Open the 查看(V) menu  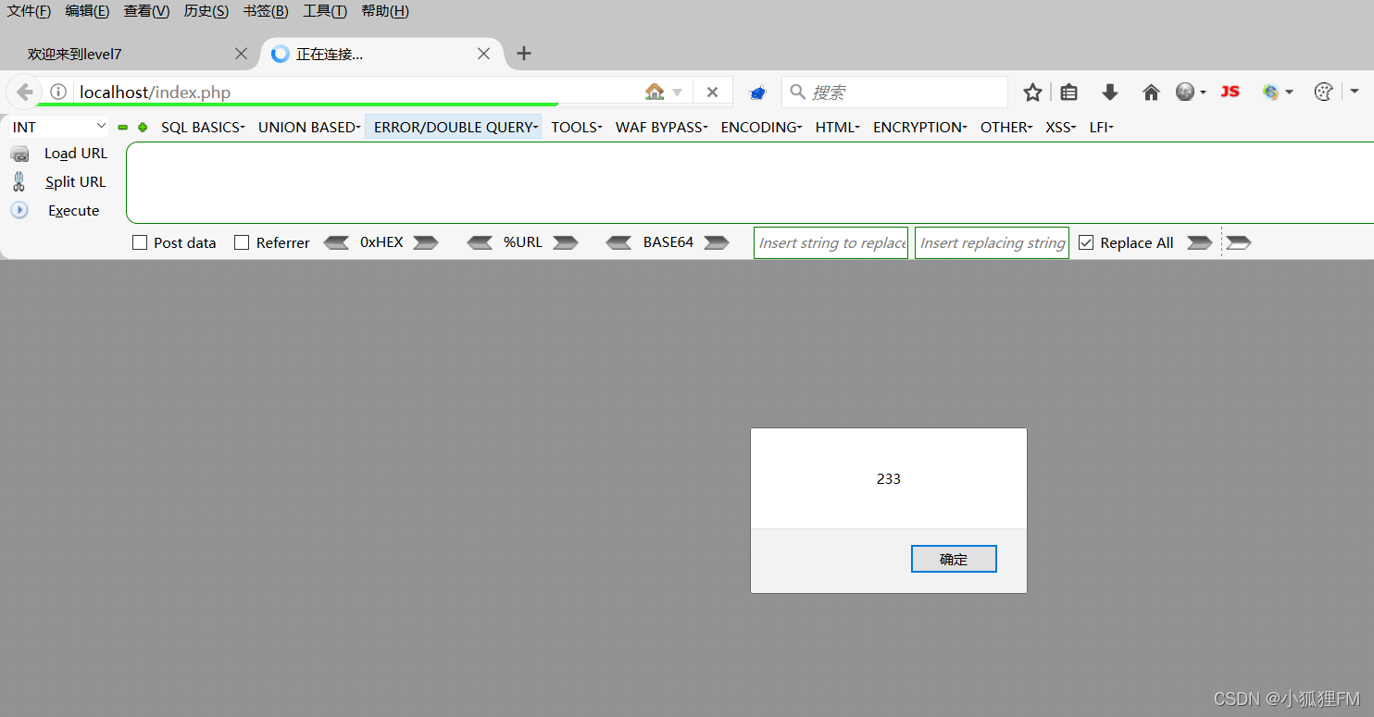(x=146, y=11)
